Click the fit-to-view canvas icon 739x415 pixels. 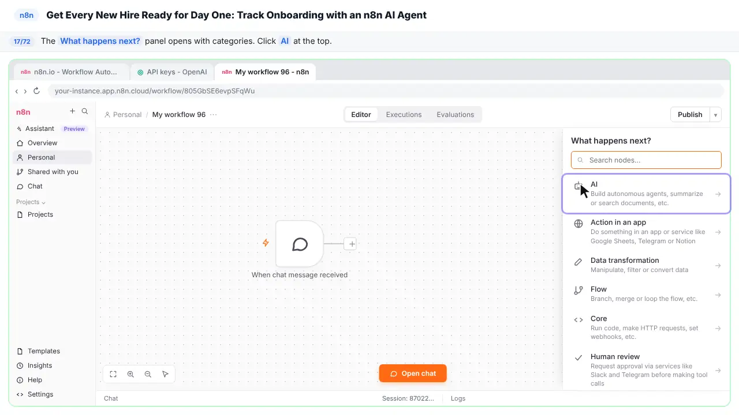(113, 374)
